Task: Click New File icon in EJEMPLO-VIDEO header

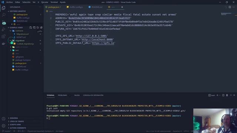Action: coord(31,27)
